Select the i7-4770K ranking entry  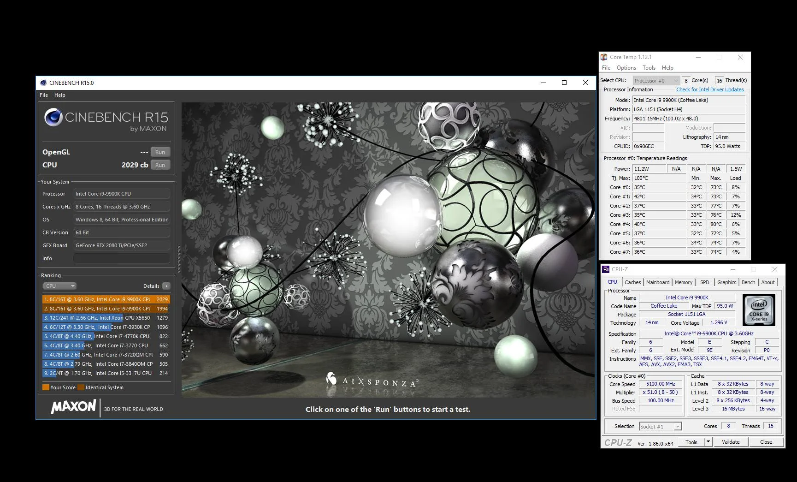pyautogui.click(x=106, y=336)
